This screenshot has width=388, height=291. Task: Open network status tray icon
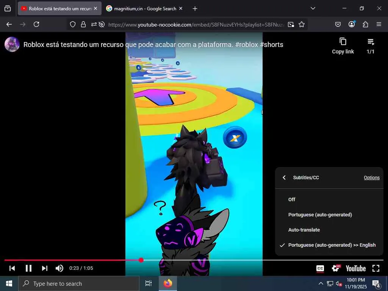(x=330, y=283)
